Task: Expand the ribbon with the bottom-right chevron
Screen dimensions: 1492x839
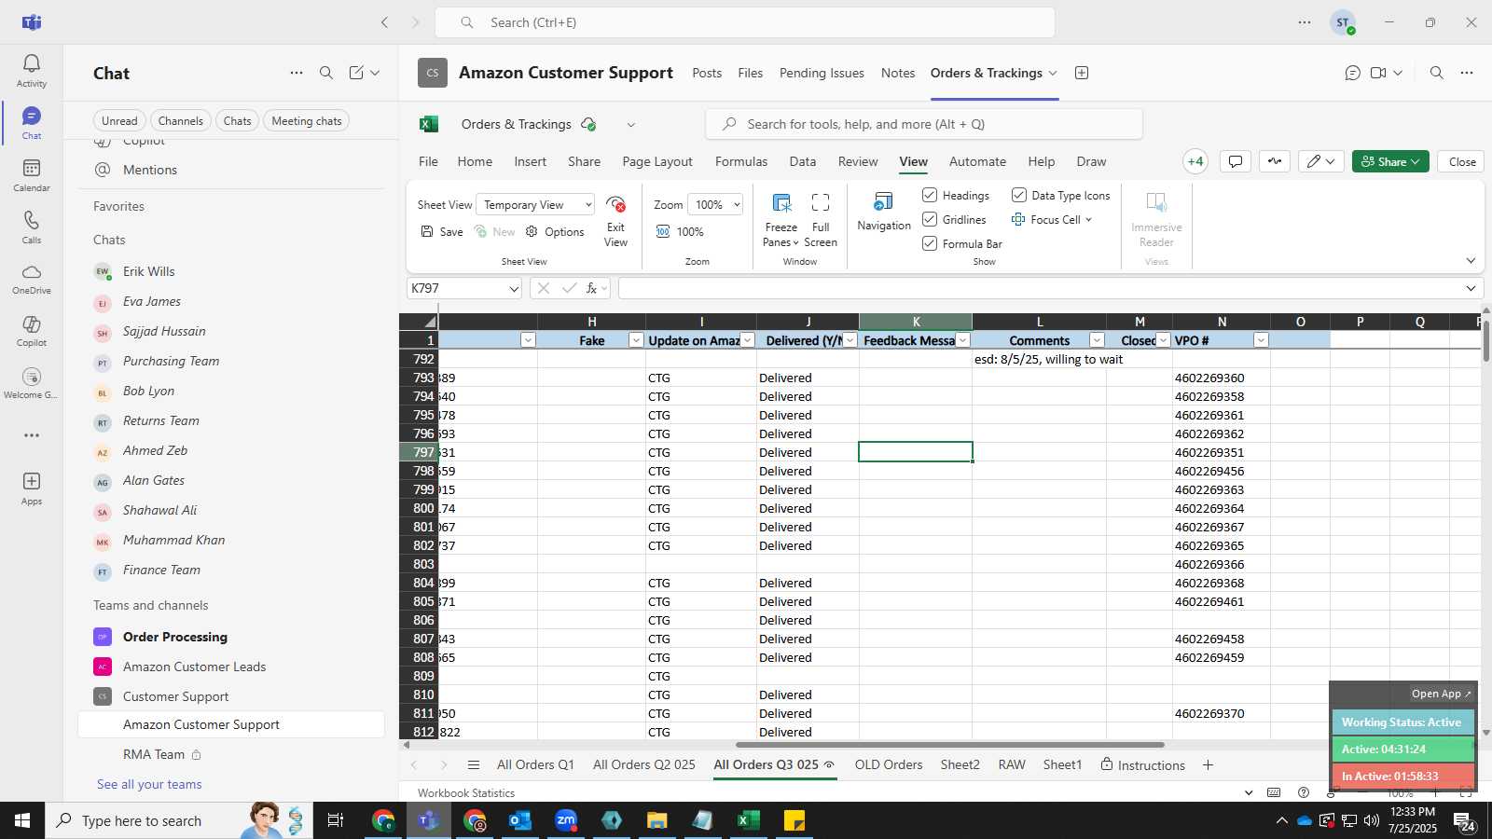Action: (1471, 261)
